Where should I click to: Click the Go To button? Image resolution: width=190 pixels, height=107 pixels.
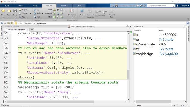click(x=38, y=13)
